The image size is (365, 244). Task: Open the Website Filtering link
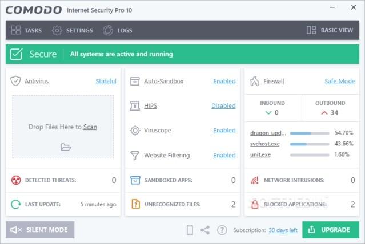167,155
